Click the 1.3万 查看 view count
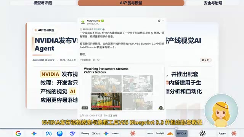 click(x=112, y=116)
